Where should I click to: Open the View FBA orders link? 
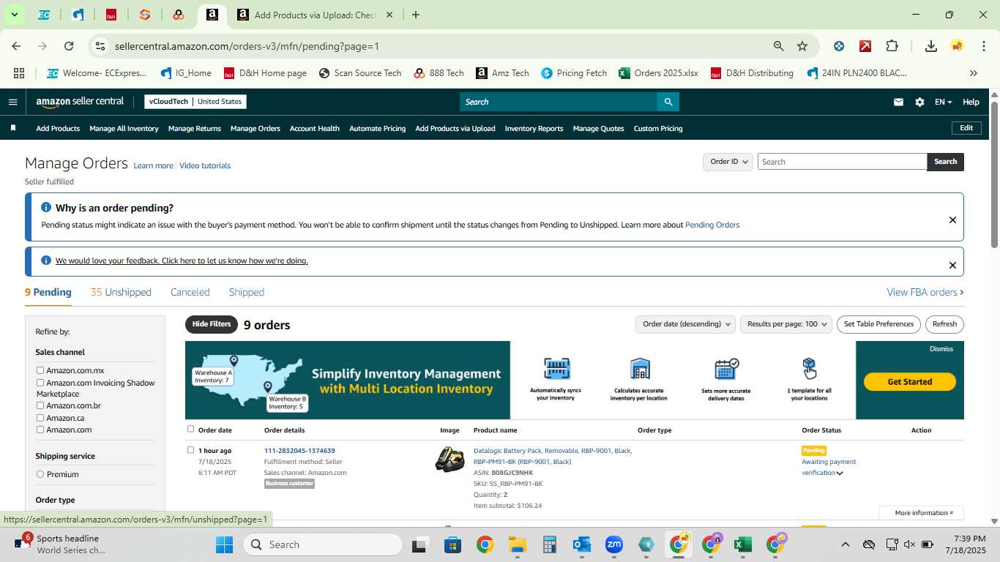925,292
